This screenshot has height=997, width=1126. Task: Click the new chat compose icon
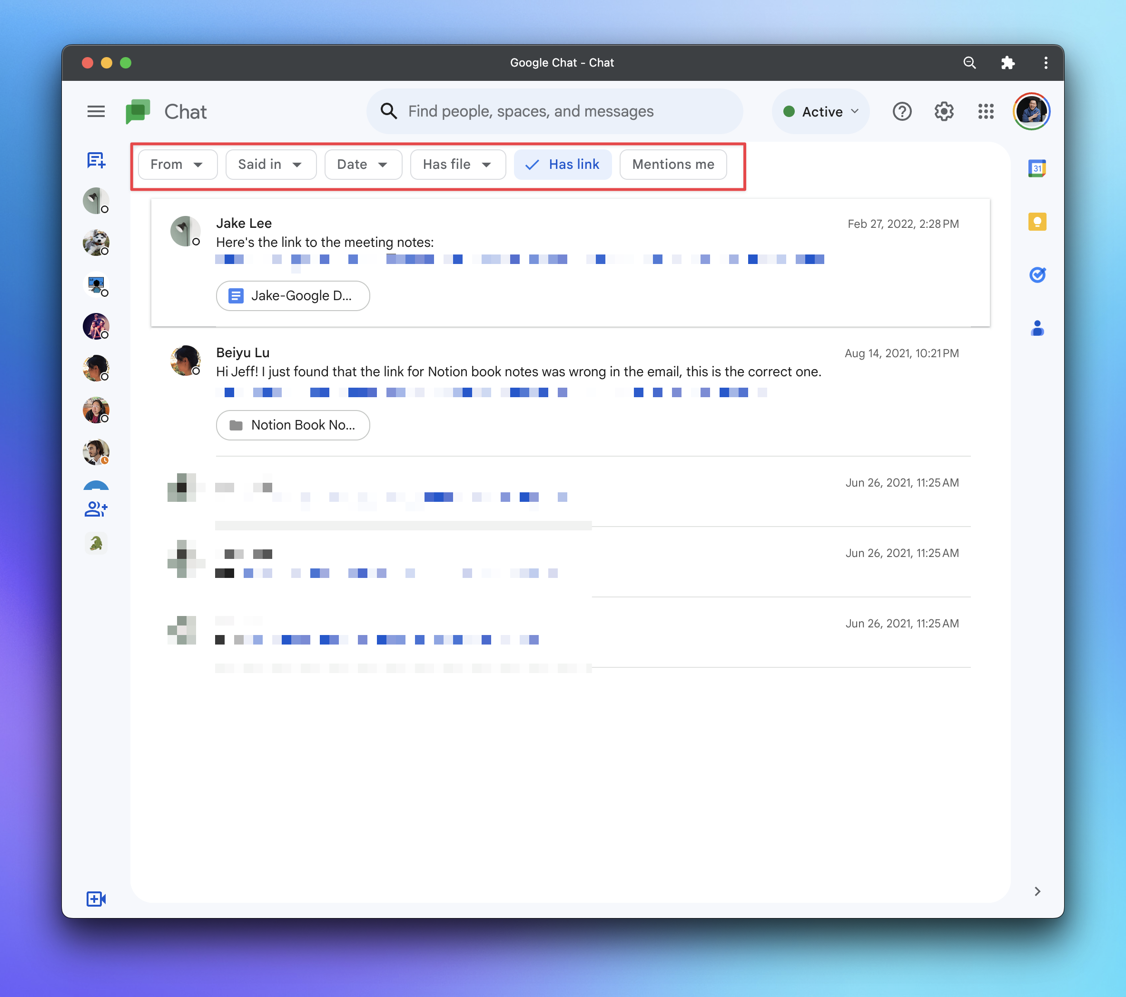point(96,160)
